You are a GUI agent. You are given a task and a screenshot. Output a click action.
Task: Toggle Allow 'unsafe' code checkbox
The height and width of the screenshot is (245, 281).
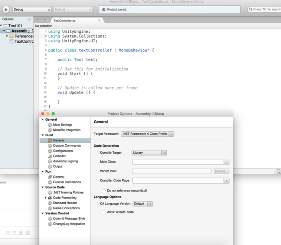coord(104,212)
